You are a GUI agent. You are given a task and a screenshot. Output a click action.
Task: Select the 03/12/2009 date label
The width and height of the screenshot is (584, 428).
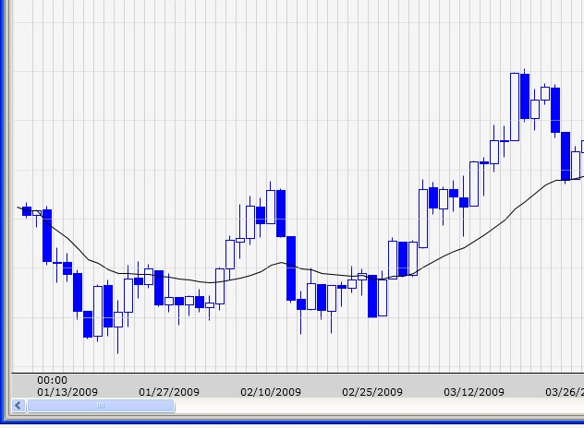[x=474, y=392]
